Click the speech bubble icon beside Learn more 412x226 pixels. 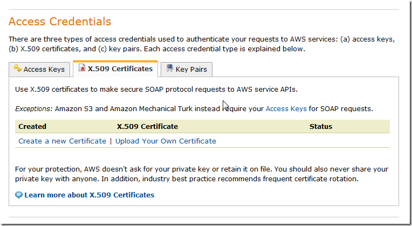pos(19,195)
